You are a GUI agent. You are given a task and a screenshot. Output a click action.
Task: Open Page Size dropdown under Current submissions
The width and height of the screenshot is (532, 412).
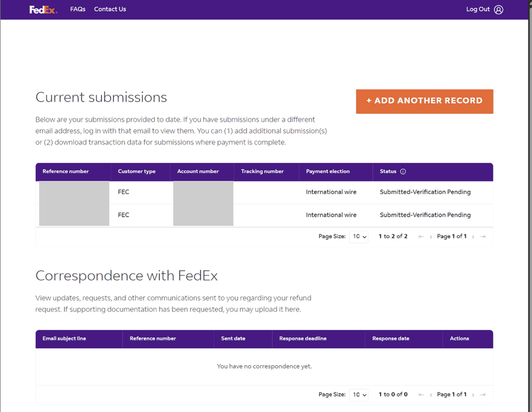359,236
